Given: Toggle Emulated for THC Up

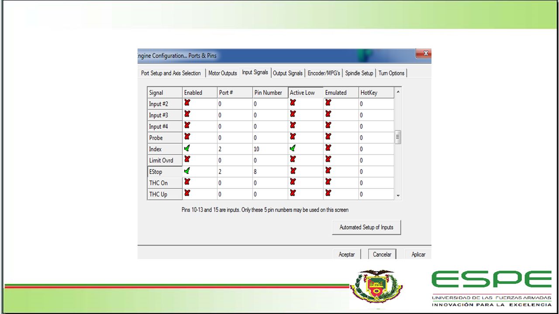Looking at the screenshot, I should 328,194.
